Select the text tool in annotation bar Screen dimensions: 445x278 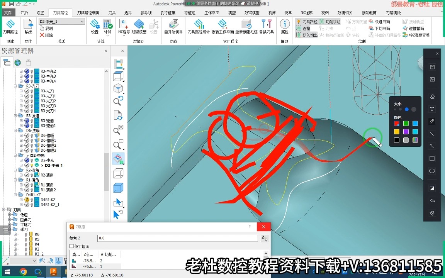click(432, 109)
